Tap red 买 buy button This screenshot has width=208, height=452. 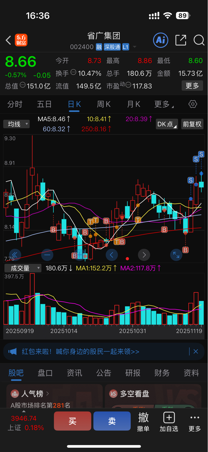(72, 421)
